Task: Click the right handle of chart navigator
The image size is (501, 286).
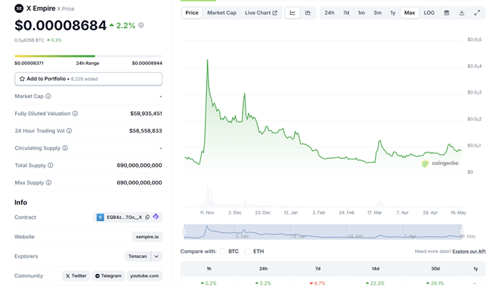Action: (x=462, y=232)
